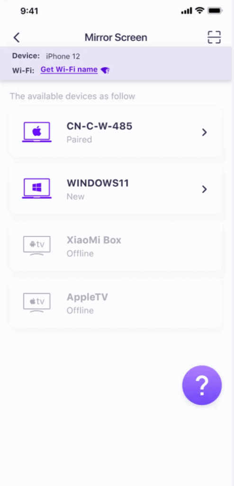This screenshot has height=486, width=234.
Task: Open the QR scan frame icon
Action: tap(214, 37)
